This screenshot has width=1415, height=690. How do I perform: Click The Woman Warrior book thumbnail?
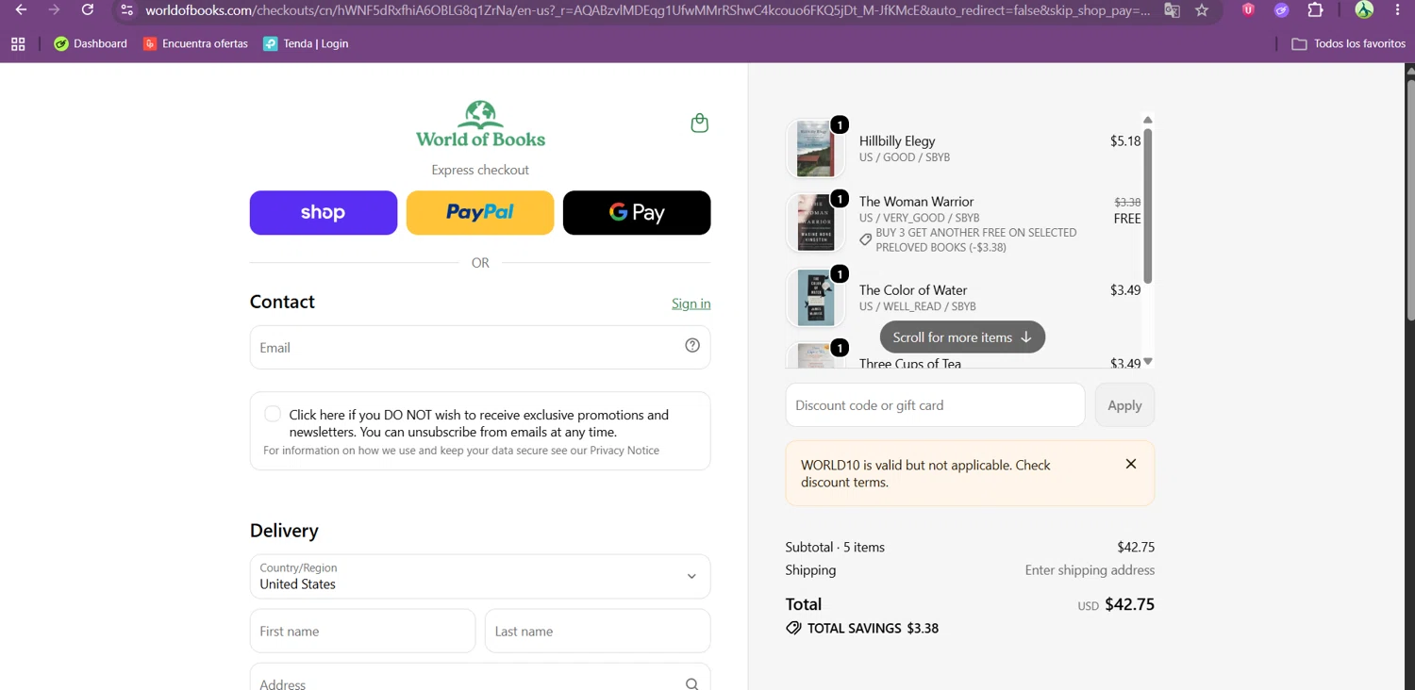(815, 222)
